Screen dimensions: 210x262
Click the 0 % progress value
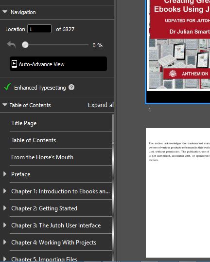click(x=97, y=45)
